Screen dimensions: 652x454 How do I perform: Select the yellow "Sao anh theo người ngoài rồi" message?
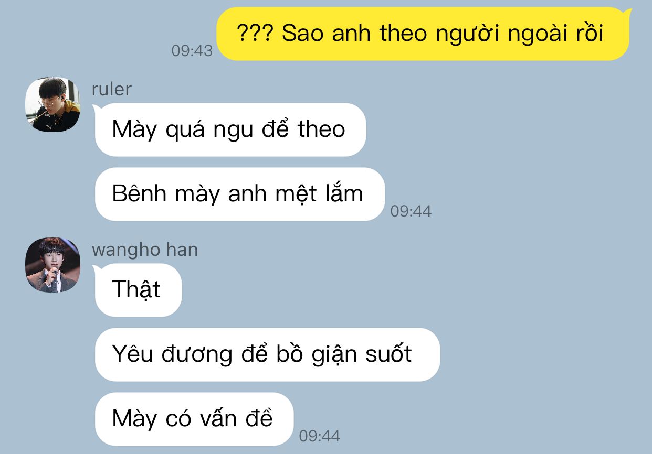423,34
